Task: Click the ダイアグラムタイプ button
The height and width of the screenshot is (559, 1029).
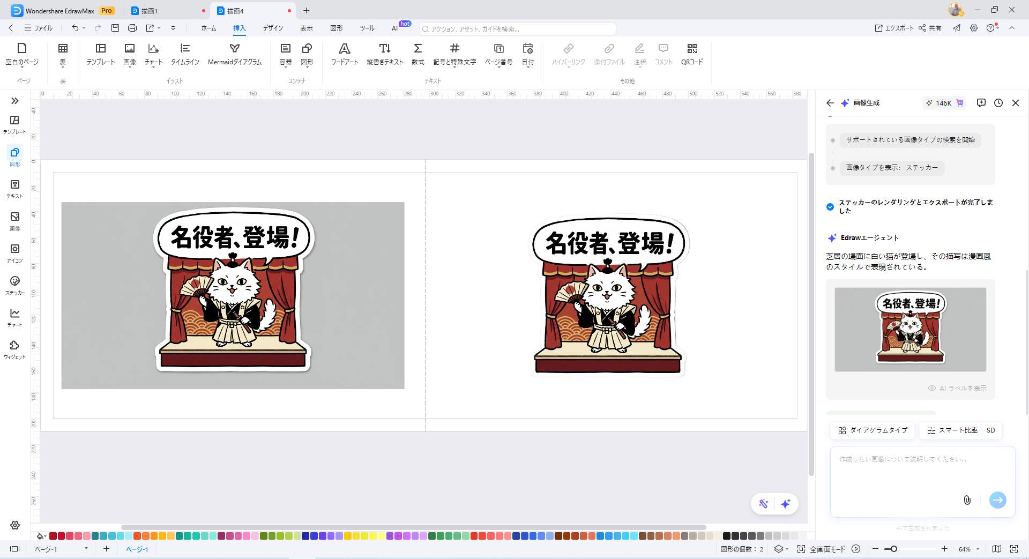Action: click(x=873, y=430)
